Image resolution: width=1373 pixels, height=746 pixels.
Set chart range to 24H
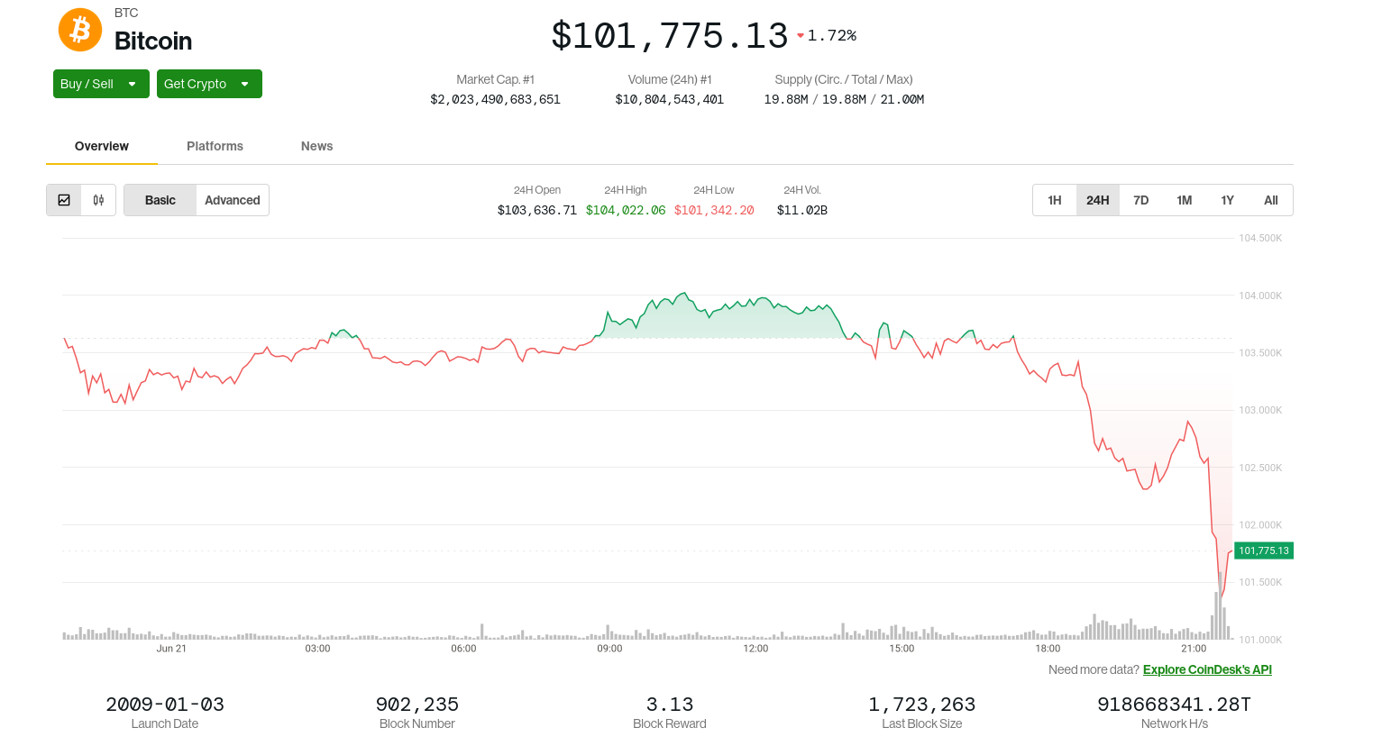pos(1098,200)
